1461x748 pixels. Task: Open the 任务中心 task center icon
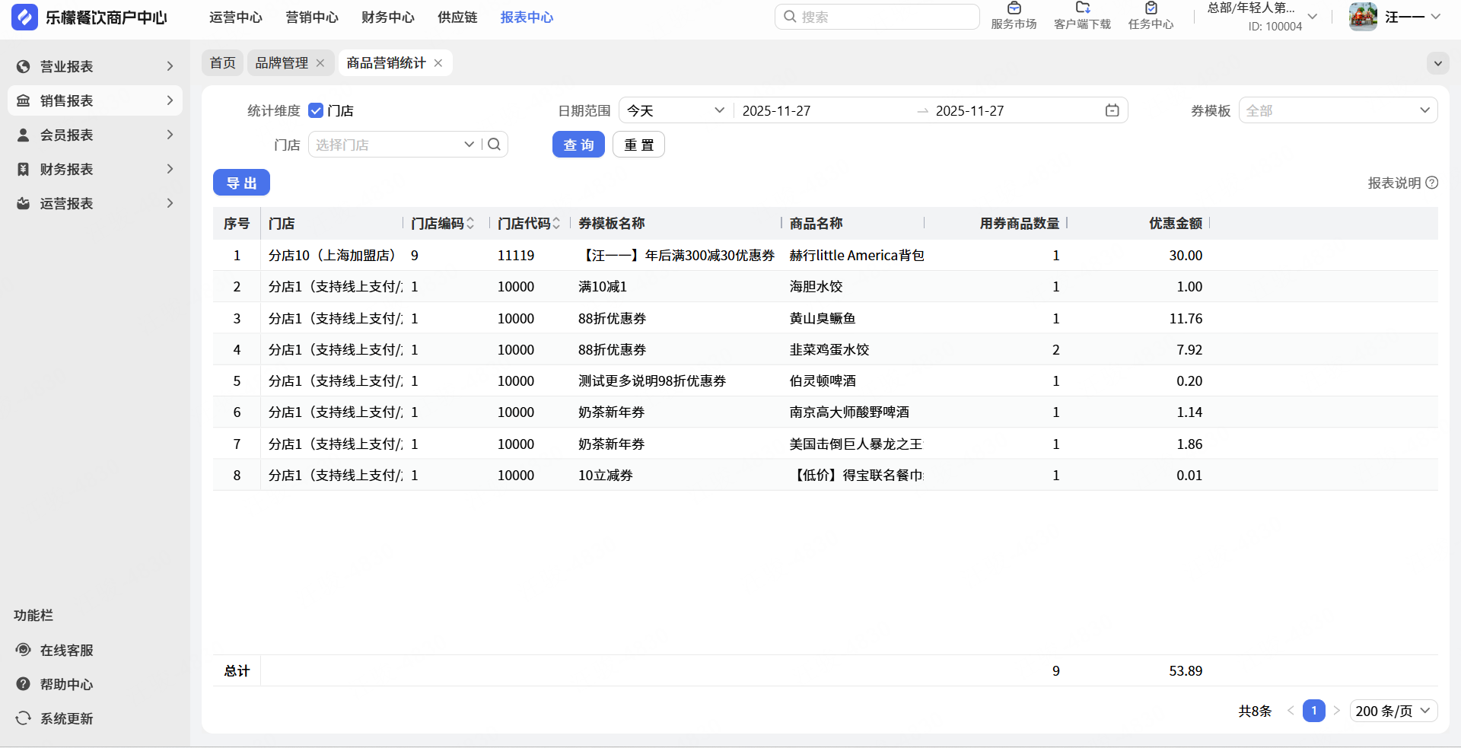[1151, 9]
